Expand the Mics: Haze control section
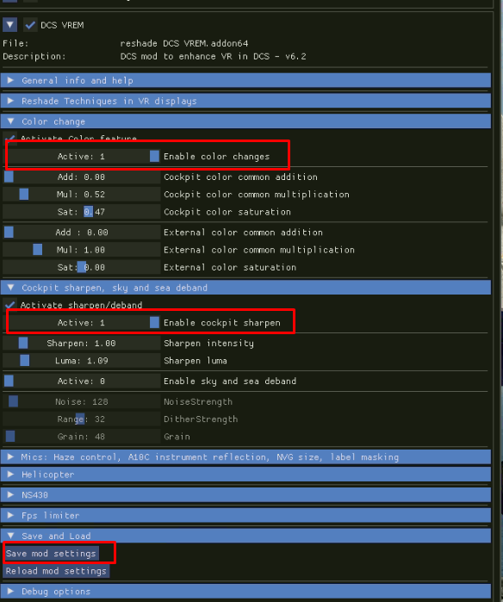 [x=245, y=456]
